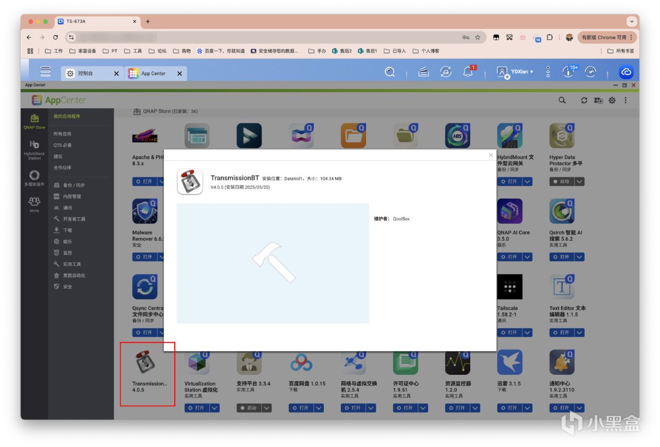Search apps with the App Center magnifier
660x447 pixels.
[x=562, y=101]
